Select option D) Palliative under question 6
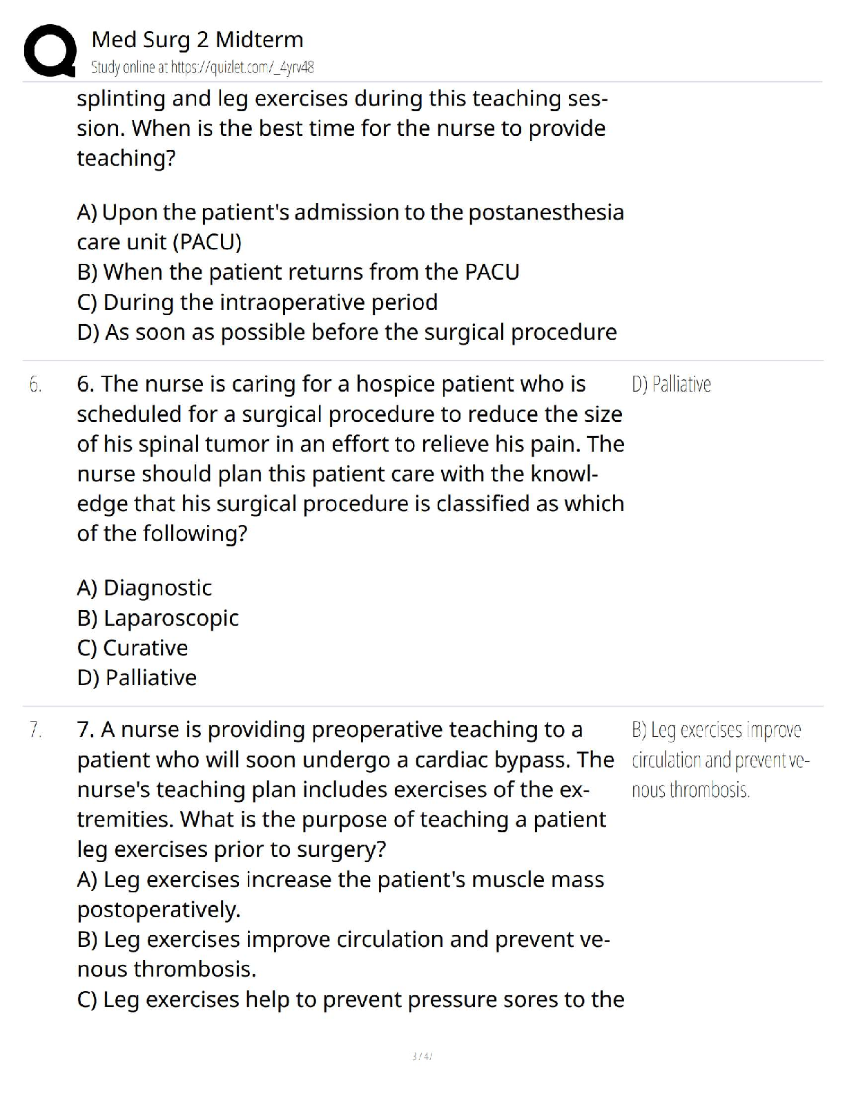This screenshot has height=1094, width=845. click(x=137, y=678)
